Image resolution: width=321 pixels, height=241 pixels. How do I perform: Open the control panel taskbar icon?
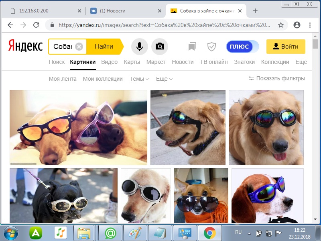[185, 233]
